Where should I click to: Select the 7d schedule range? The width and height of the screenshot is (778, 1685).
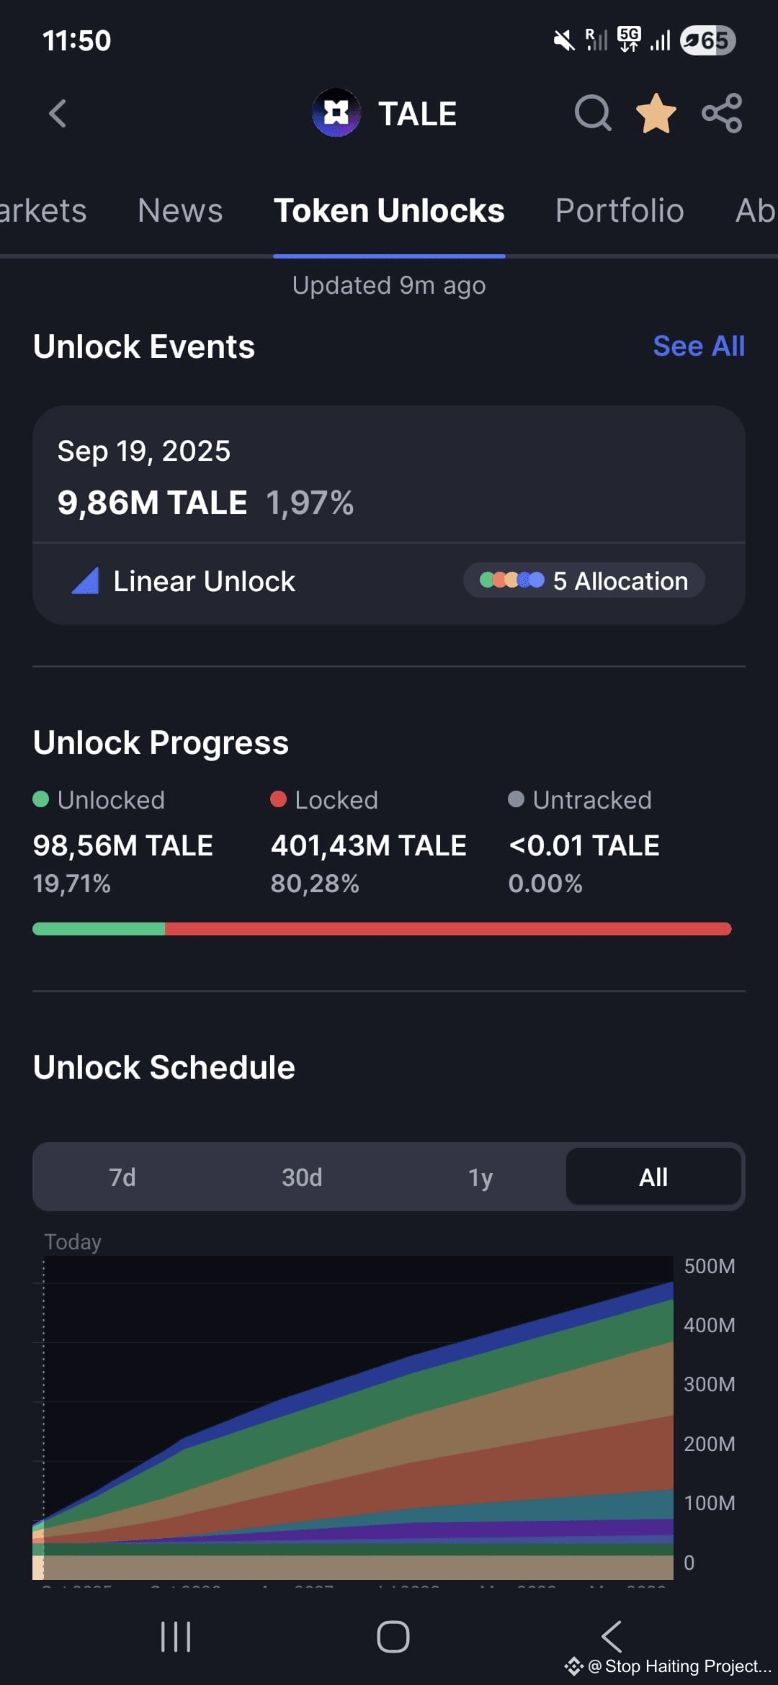(122, 1177)
